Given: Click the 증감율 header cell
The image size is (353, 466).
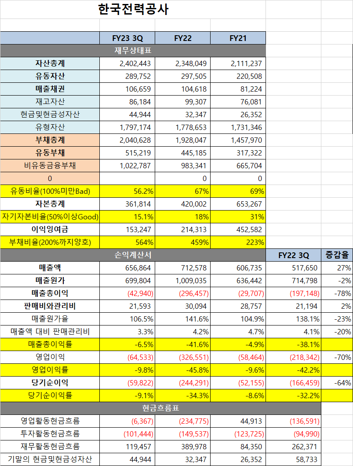Looking at the screenshot, I should coord(335,255).
